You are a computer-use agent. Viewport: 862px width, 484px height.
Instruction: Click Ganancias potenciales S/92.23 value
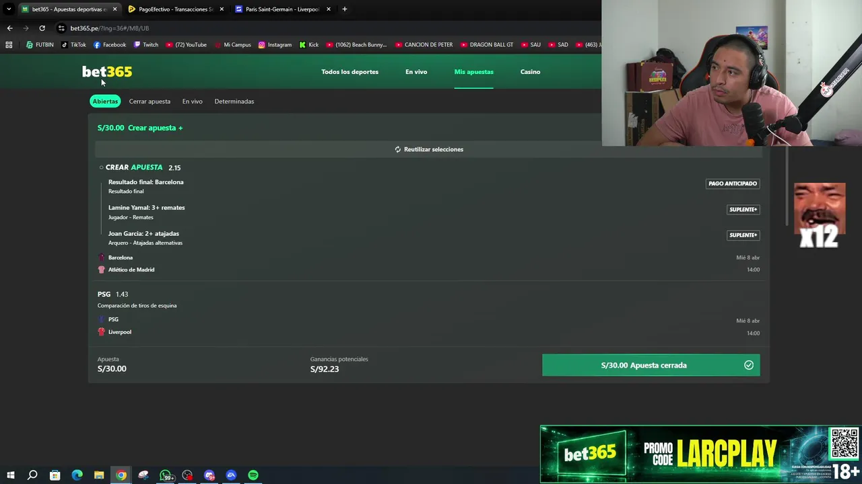325,369
